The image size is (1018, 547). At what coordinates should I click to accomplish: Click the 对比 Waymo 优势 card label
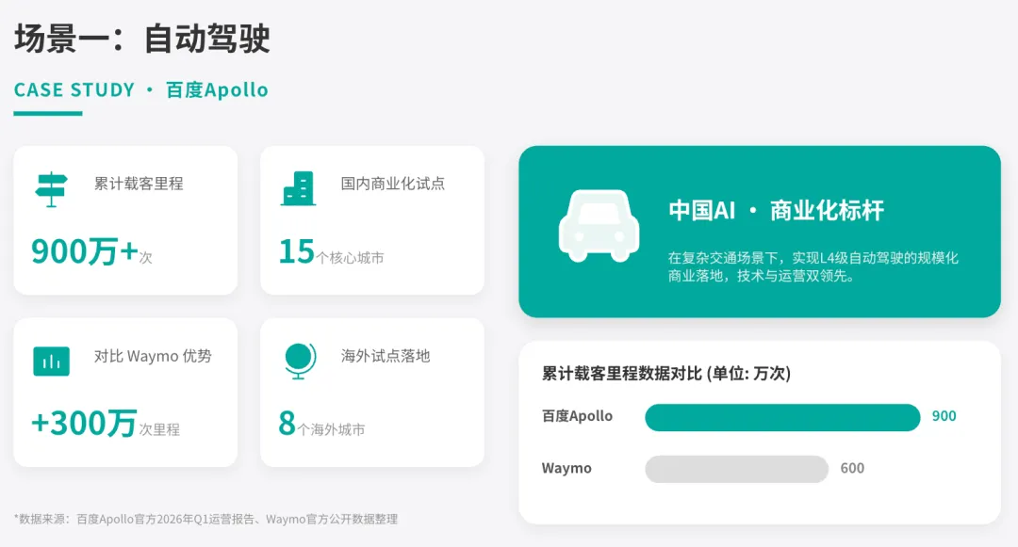click(153, 356)
